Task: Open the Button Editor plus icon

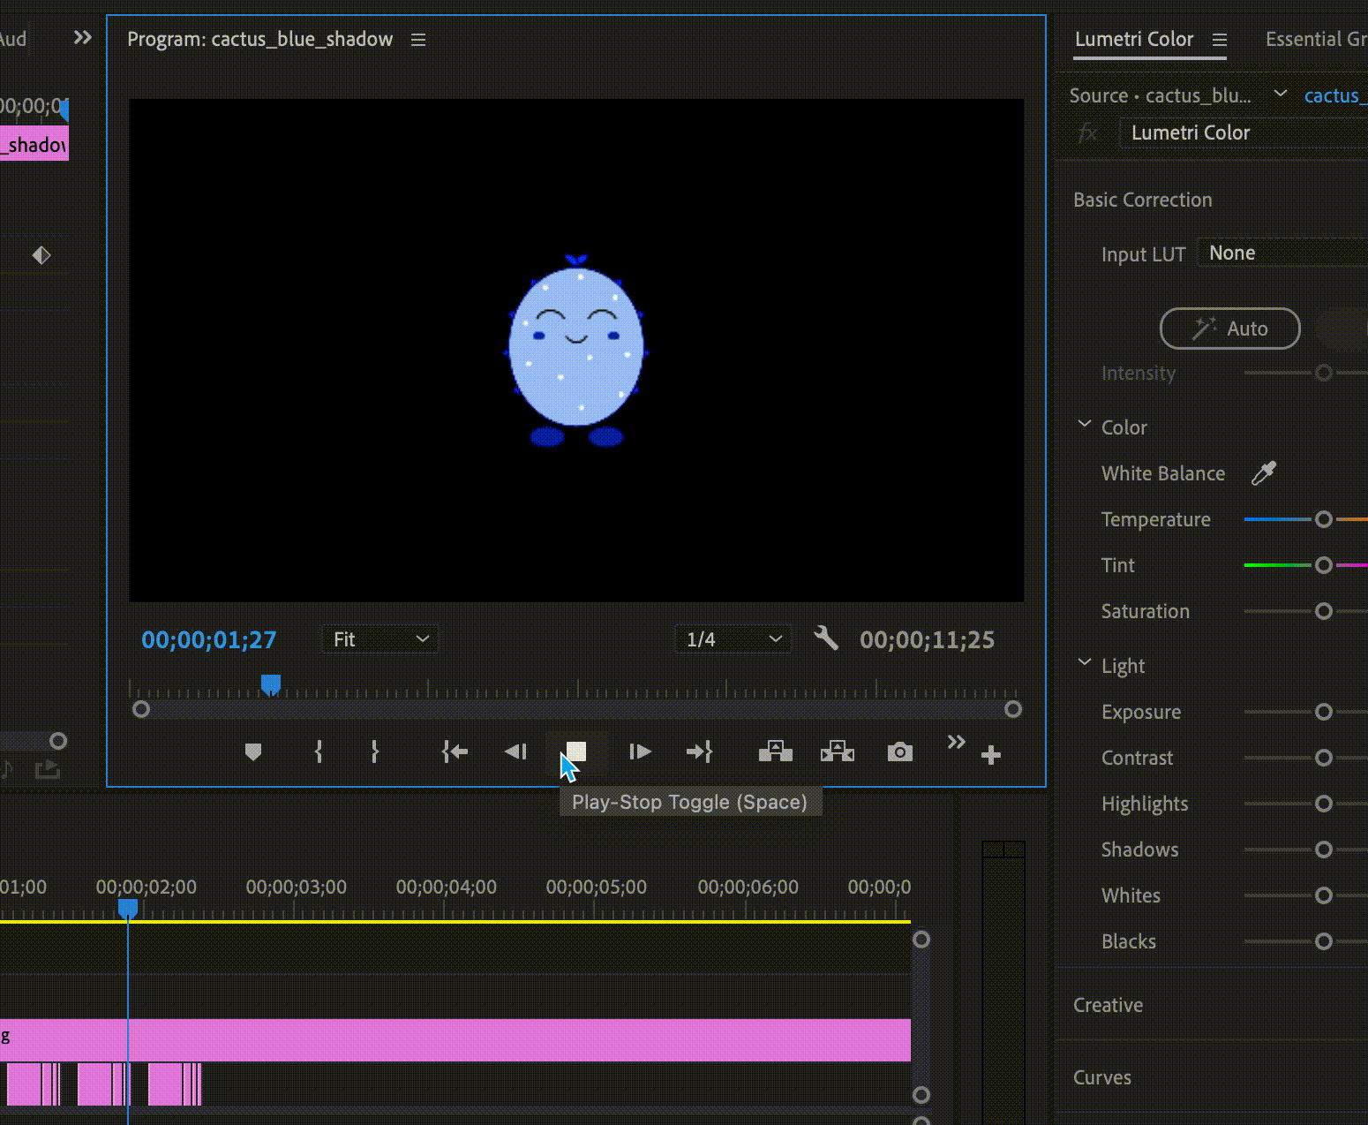Action: pyautogui.click(x=990, y=755)
